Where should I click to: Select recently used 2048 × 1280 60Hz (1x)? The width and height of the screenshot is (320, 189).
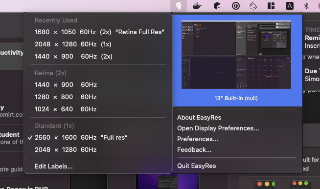point(98,44)
